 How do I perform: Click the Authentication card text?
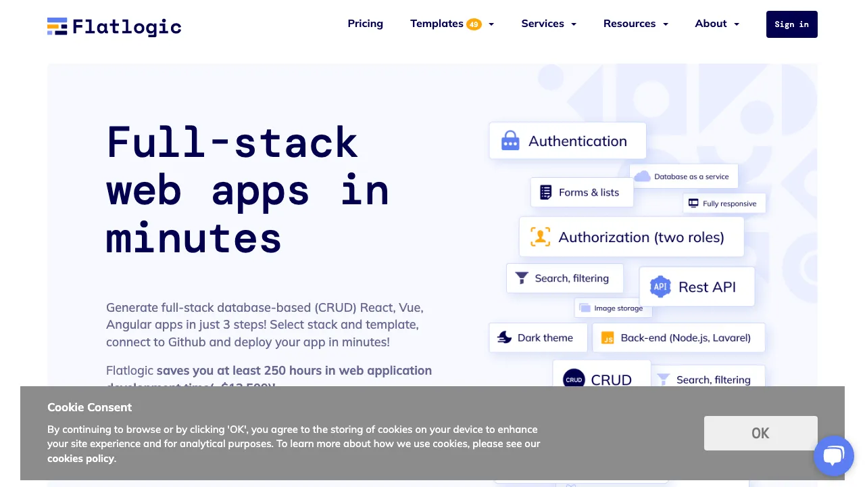(578, 141)
